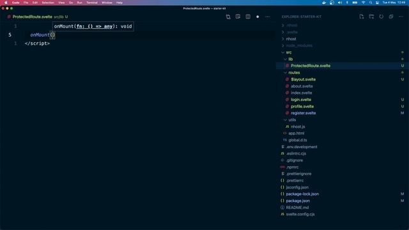The image size is (409, 230).
Task: Open ProtectedRoute.svelte in the Explorer tree
Action: [x=311, y=66]
